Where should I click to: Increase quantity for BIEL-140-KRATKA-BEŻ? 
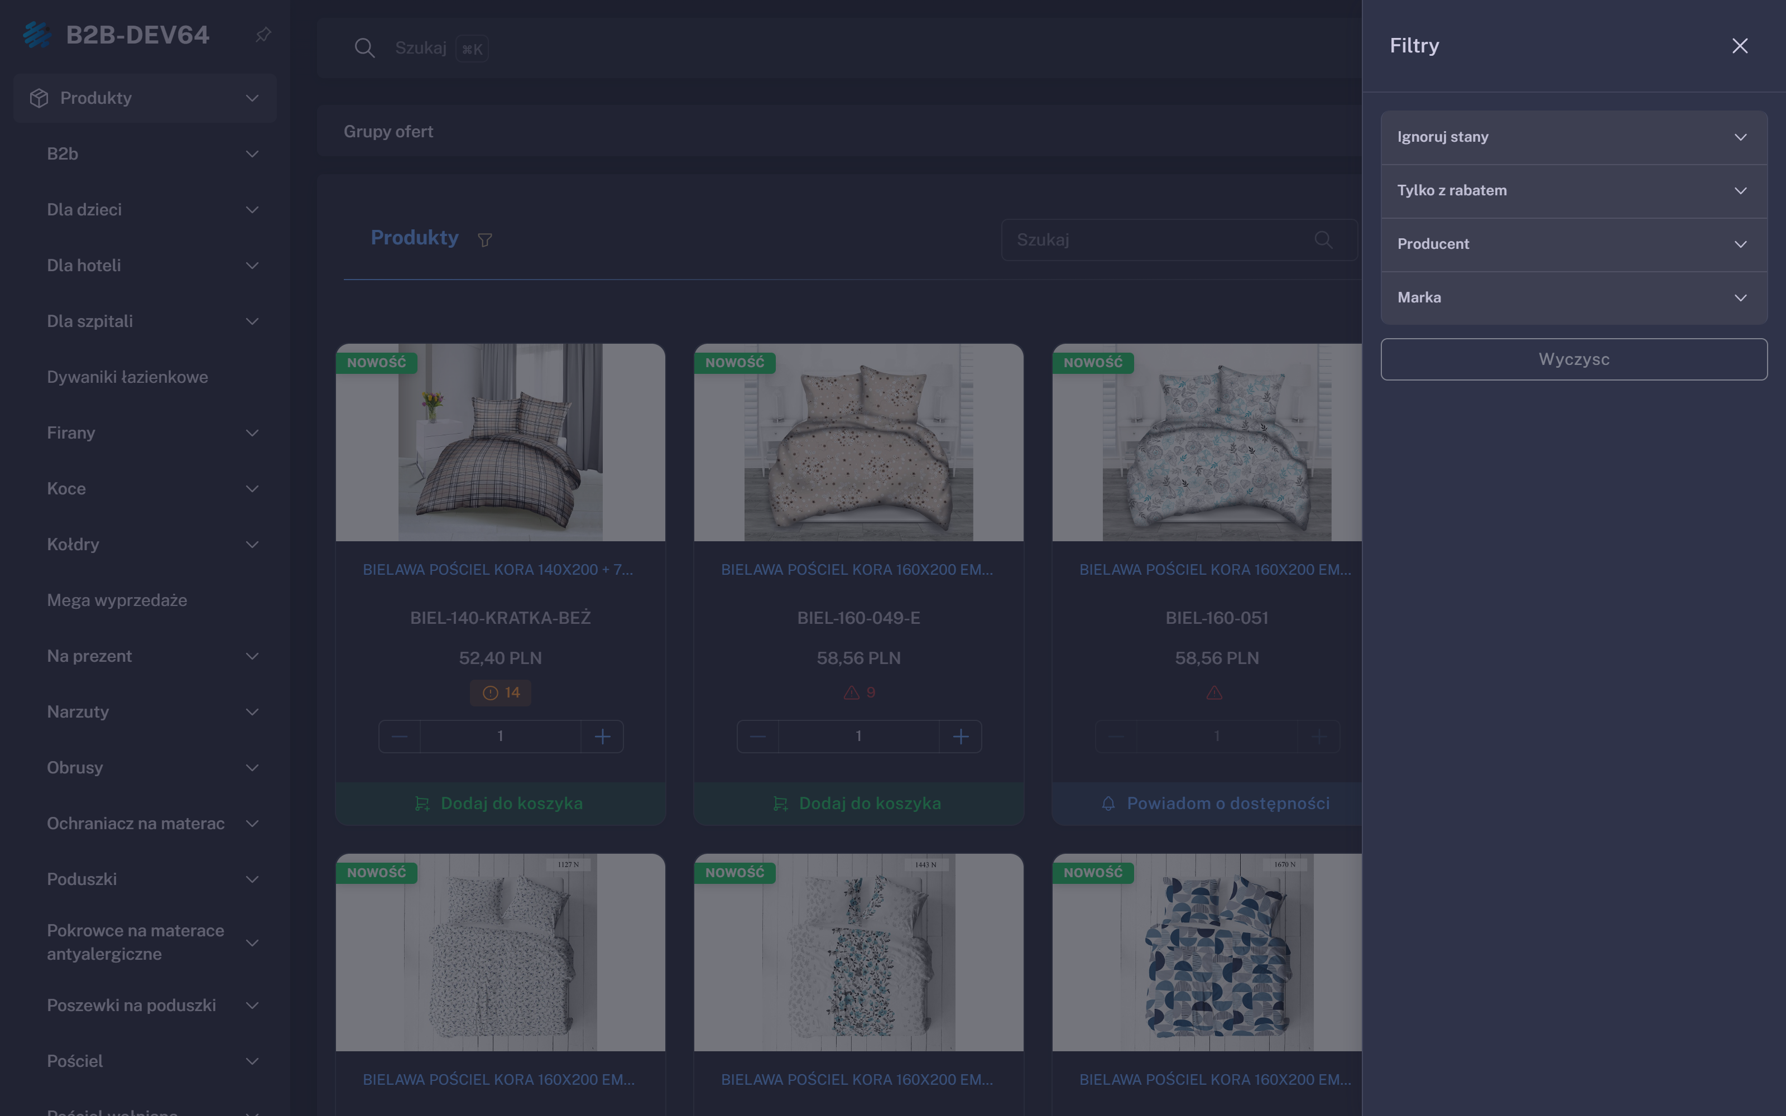tap(602, 737)
